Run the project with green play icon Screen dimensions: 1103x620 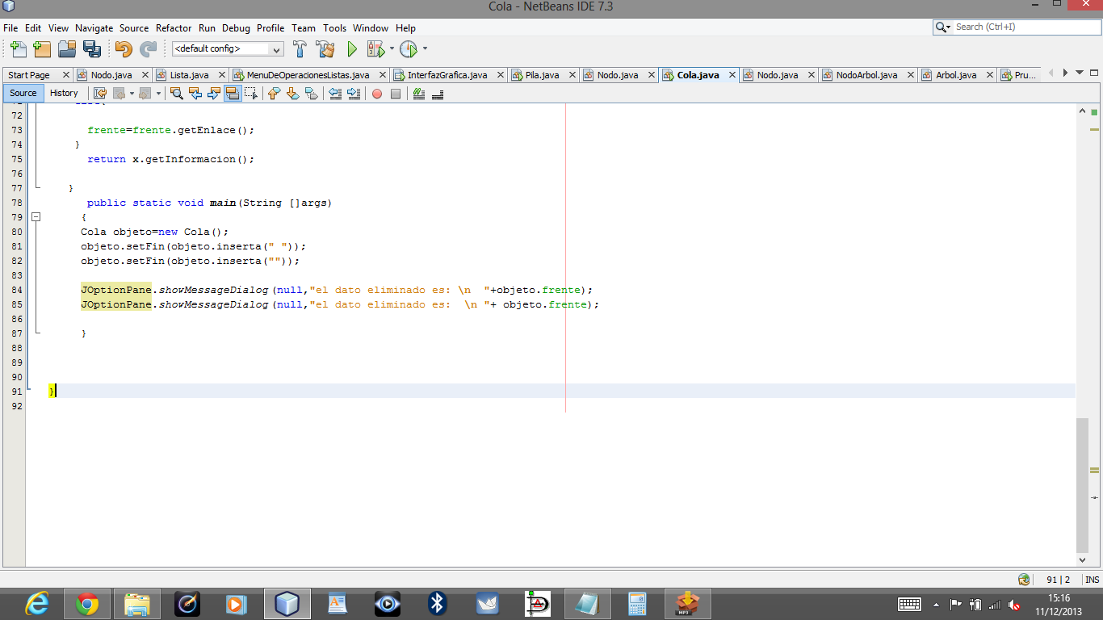tap(352, 49)
